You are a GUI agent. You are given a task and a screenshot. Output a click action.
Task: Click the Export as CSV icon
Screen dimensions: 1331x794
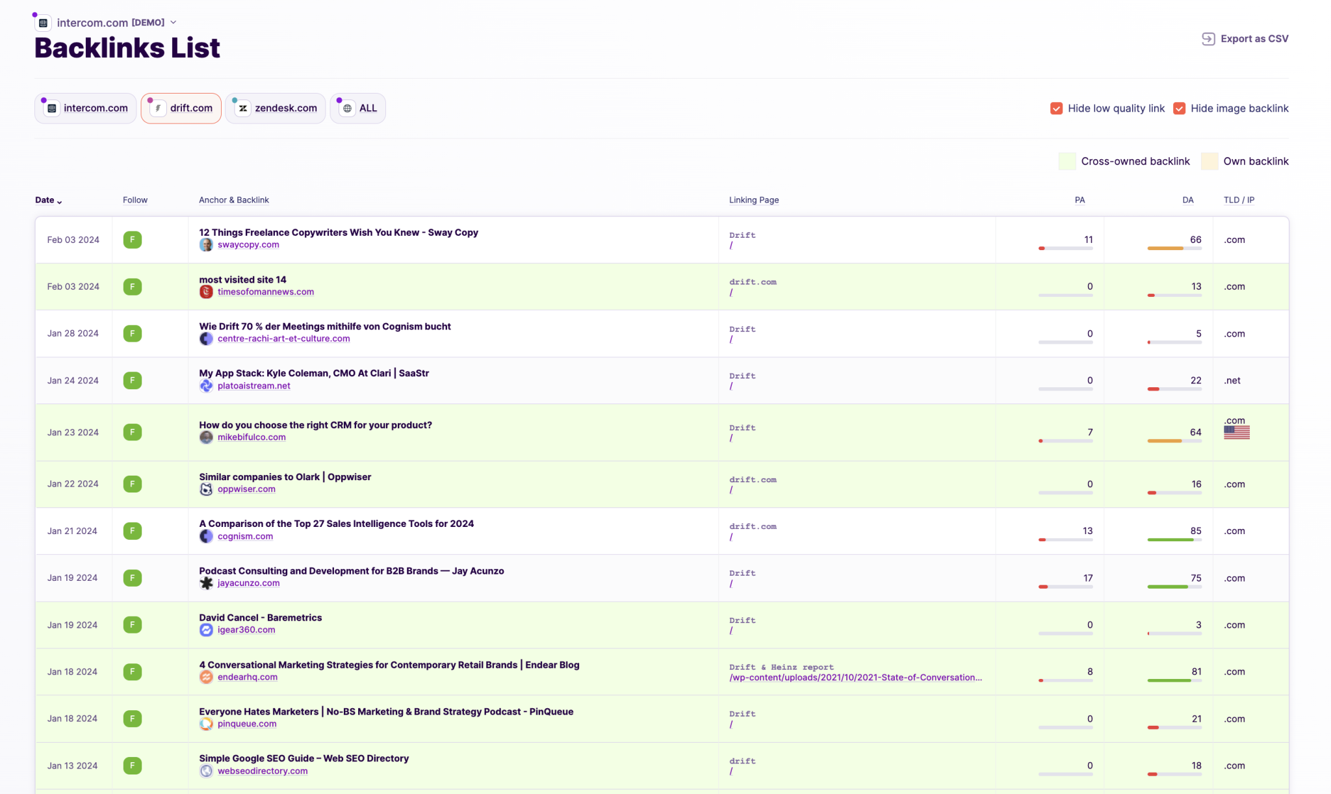point(1208,38)
